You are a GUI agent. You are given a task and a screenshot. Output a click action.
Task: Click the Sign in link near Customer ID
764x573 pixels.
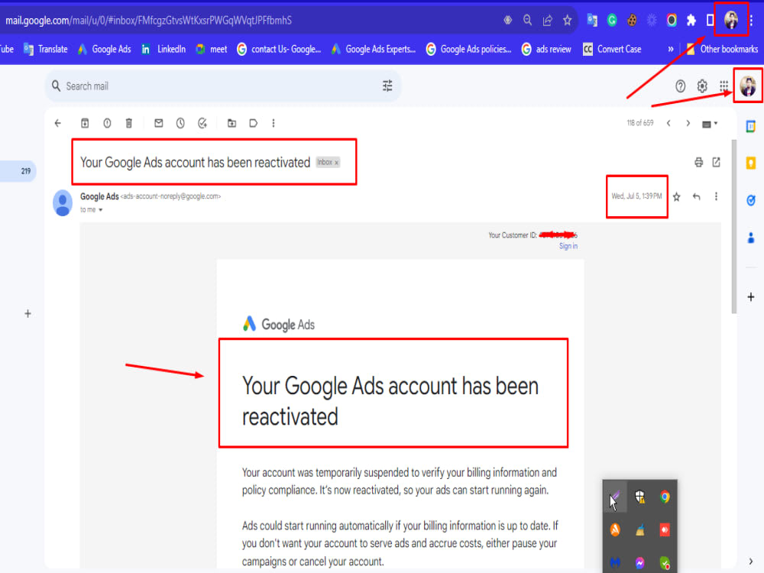point(568,245)
